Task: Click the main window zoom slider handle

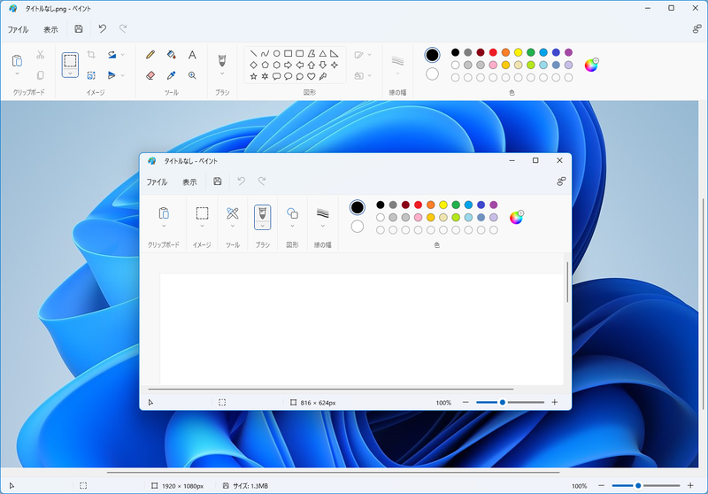Action: (x=638, y=485)
